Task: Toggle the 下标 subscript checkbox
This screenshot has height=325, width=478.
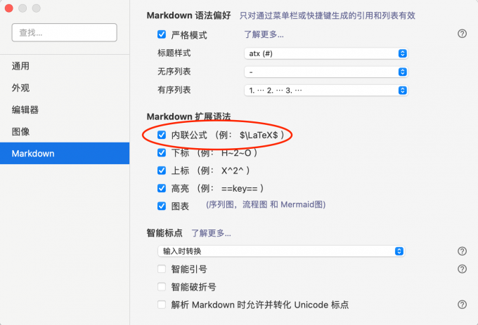Action: pyautogui.click(x=162, y=152)
